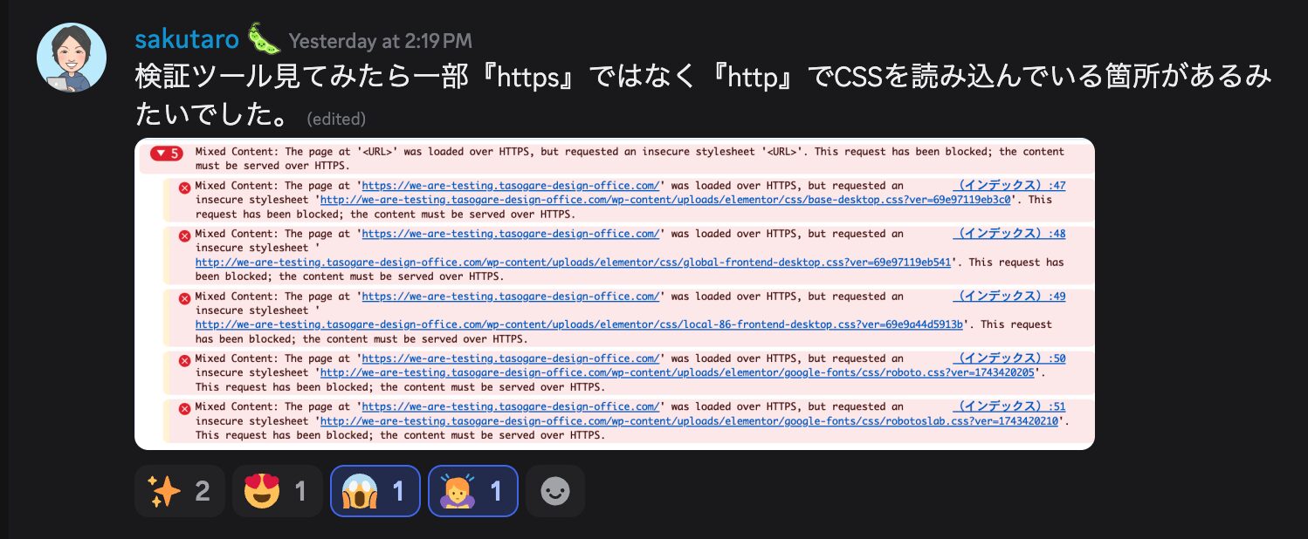Screen dimensions: 1308x539
Task: Click the error icon beside the :48 entry
Action: 184,235
